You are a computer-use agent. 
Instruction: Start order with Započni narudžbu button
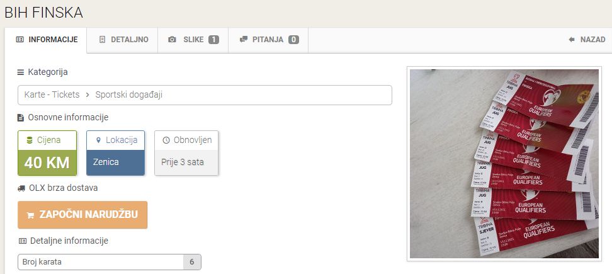pos(82,215)
